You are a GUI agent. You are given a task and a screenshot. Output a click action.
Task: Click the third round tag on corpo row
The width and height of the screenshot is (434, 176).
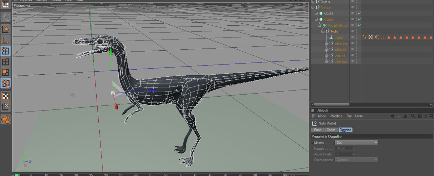coord(377,37)
